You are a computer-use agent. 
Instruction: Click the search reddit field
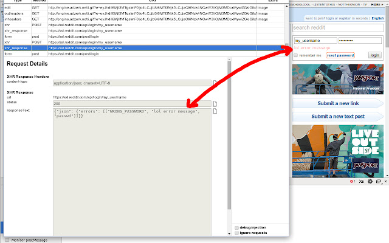tap(337, 28)
